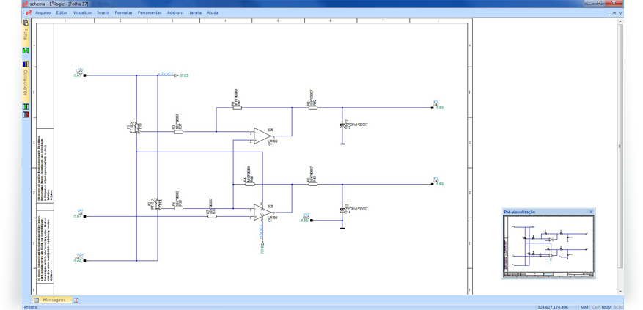The height and width of the screenshot is (310, 643).
Task: Open the Janela menu
Action: click(195, 12)
